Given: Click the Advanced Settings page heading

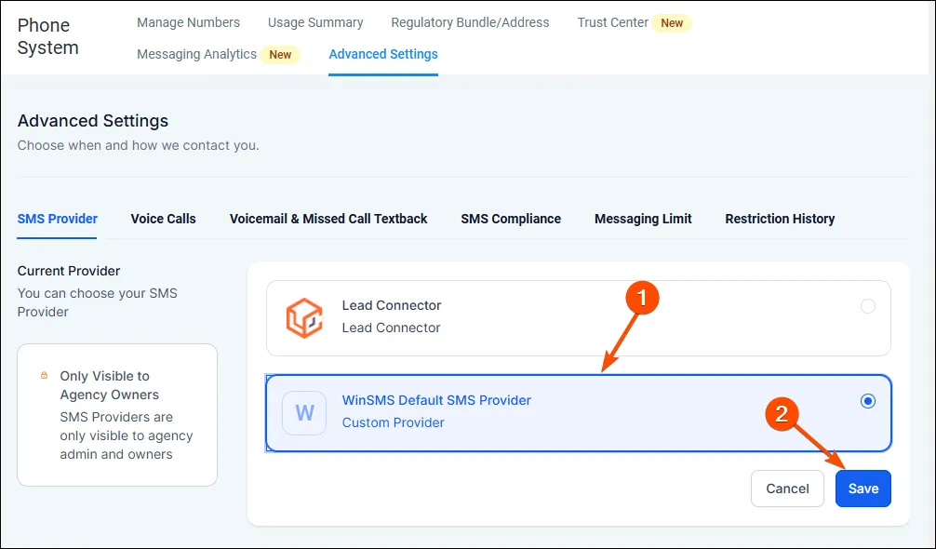Looking at the screenshot, I should click(x=92, y=121).
